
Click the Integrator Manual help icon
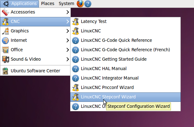click(76, 78)
